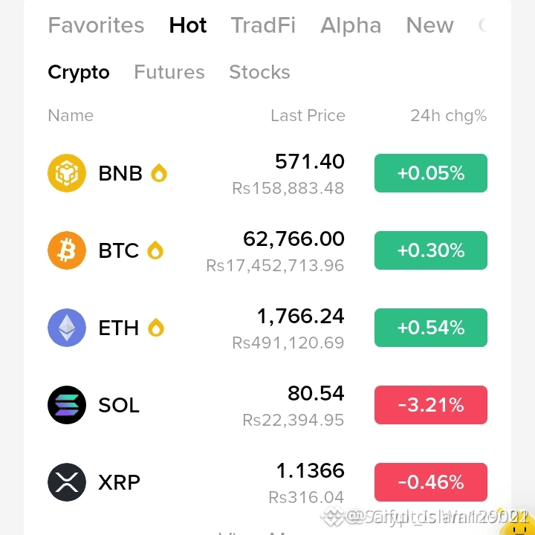Open the Ethereum diamond logo
The image size is (535, 535).
pos(67,328)
